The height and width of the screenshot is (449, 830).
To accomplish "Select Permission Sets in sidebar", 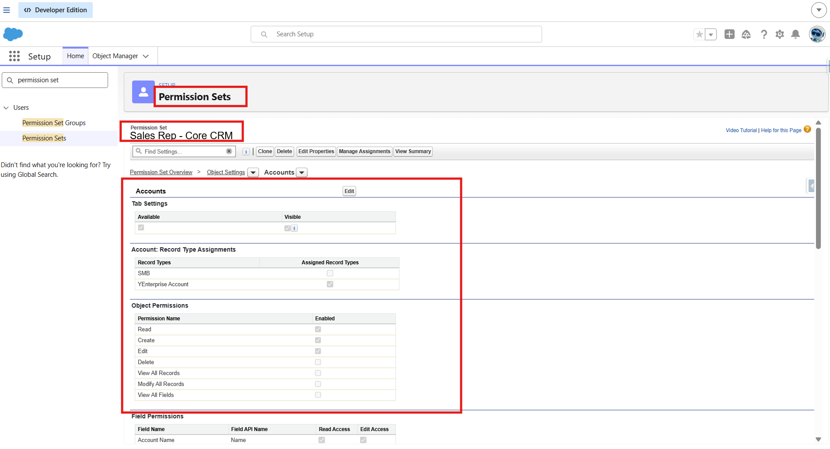I will [44, 138].
